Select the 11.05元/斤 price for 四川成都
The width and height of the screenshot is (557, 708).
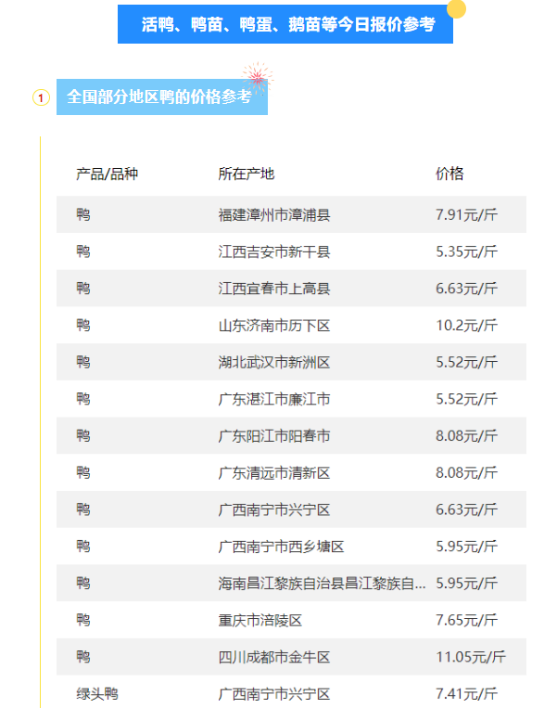click(x=470, y=657)
